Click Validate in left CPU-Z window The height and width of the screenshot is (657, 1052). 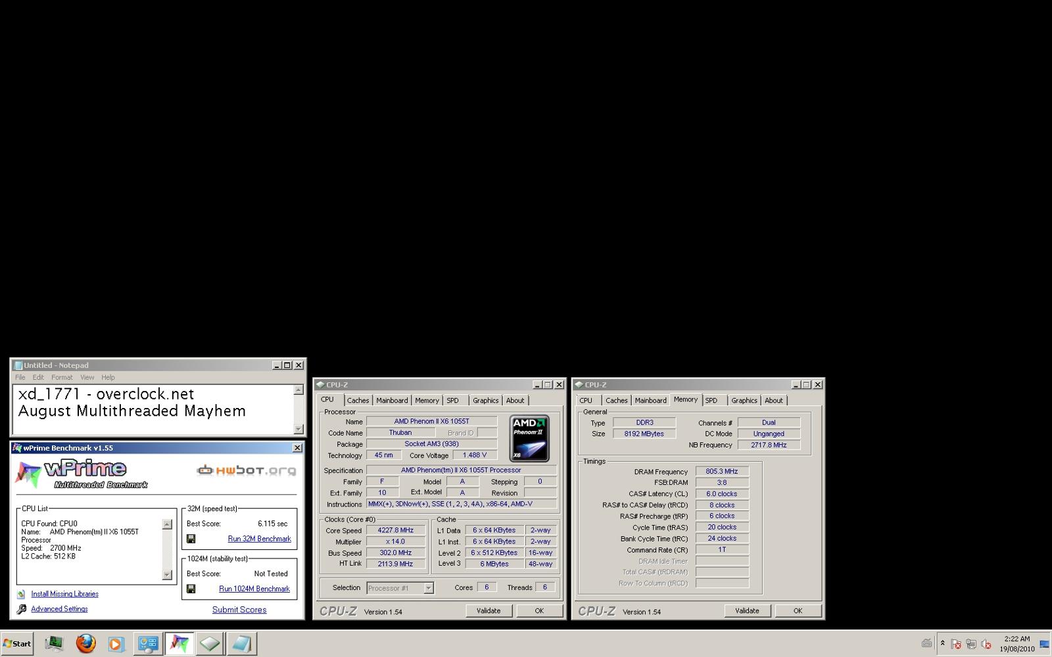pyautogui.click(x=489, y=610)
